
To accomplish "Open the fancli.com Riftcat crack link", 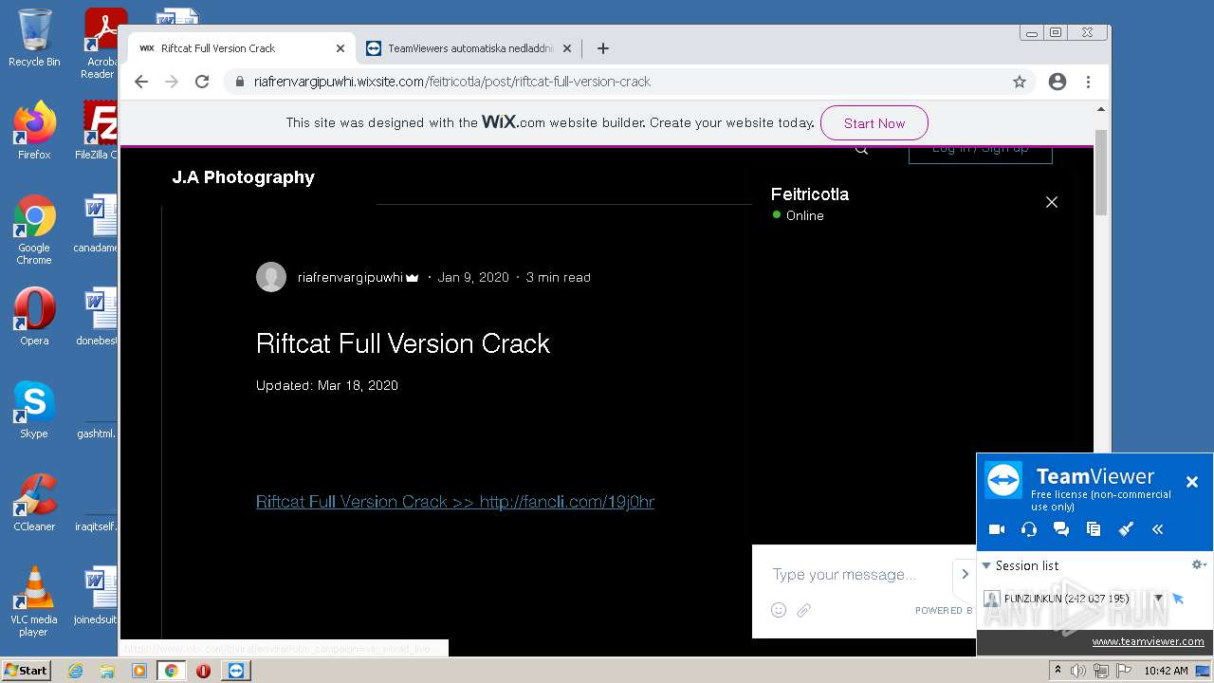I will pos(455,502).
